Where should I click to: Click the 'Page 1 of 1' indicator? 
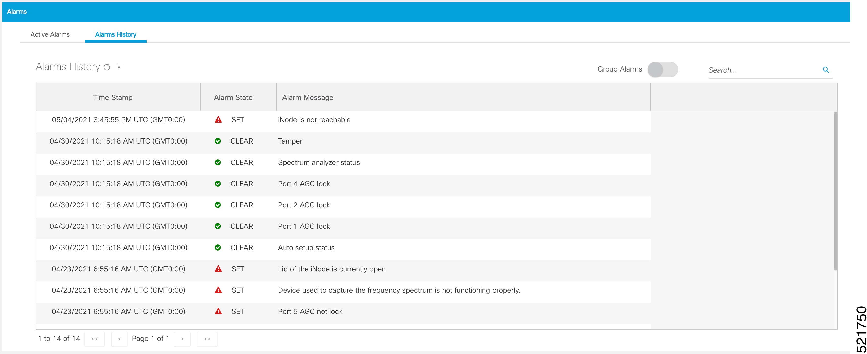pyautogui.click(x=150, y=339)
